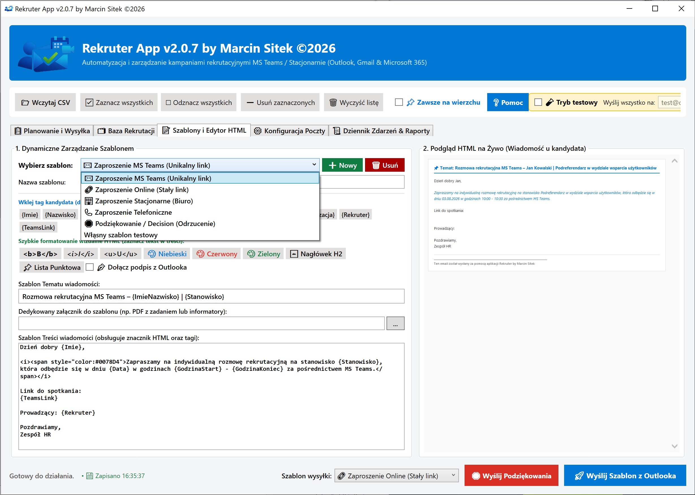Click Wyślij Szablon z Outlooka button
This screenshot has height=495, width=695.
point(625,475)
